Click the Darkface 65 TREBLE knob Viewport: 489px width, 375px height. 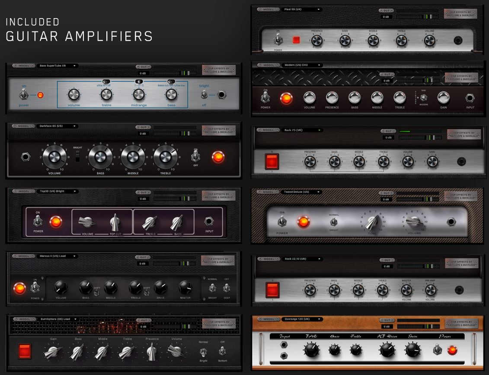coord(165,157)
